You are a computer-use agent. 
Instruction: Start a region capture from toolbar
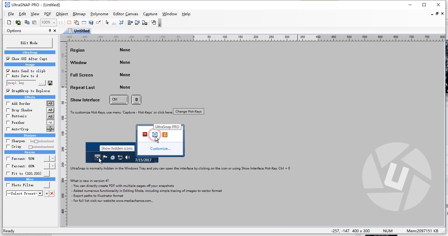(69, 22)
